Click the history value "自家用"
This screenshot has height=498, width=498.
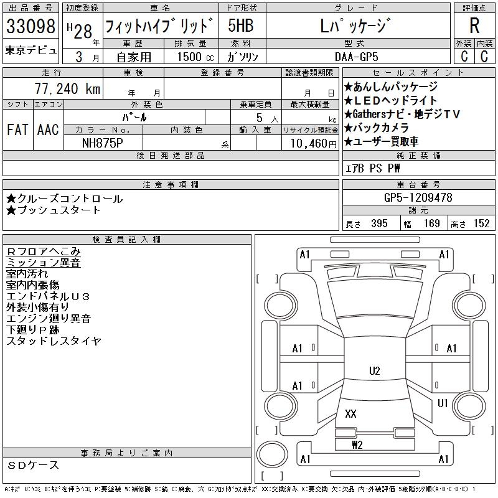pos(134,57)
